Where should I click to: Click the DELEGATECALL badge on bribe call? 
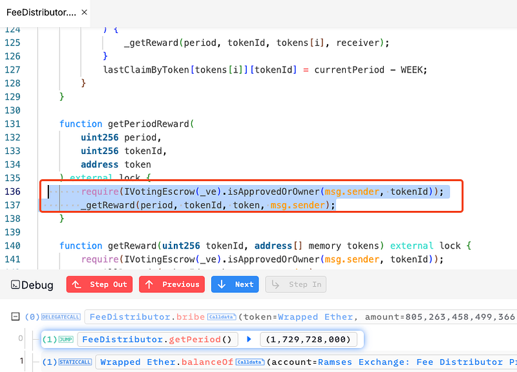(61, 317)
